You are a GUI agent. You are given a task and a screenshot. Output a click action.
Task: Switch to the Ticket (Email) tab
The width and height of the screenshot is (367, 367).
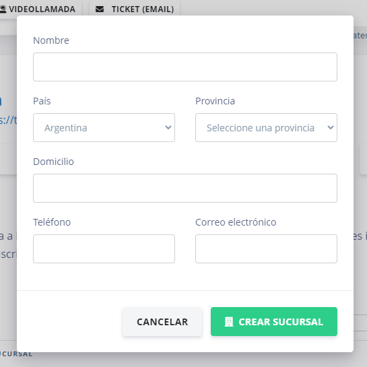135,8
